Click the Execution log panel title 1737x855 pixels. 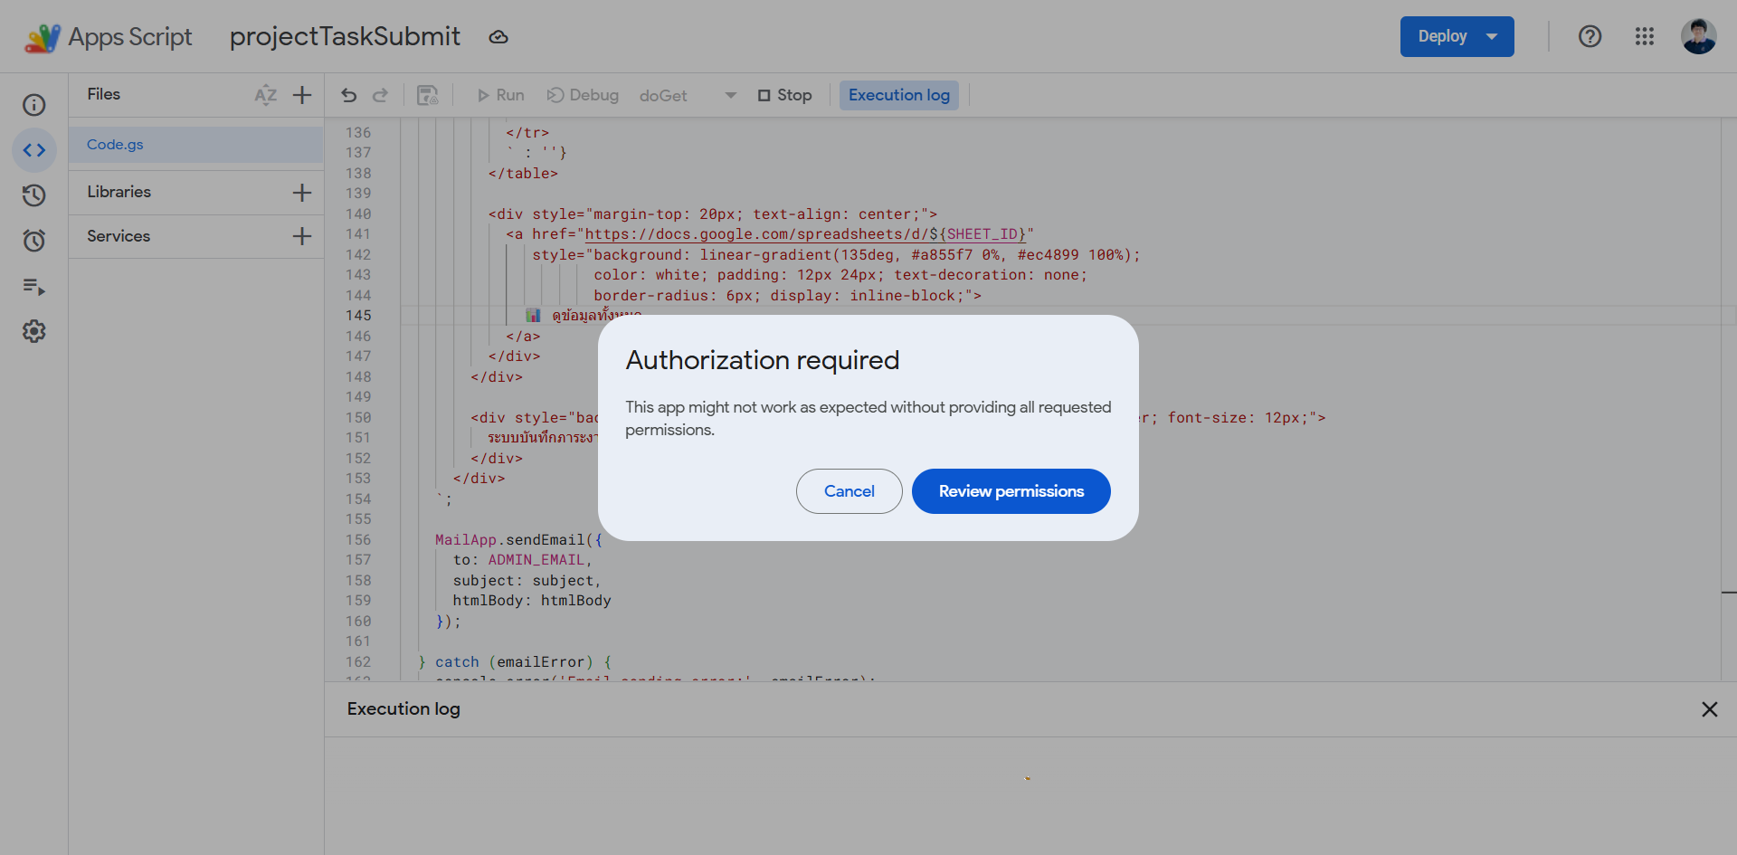[x=403, y=709]
